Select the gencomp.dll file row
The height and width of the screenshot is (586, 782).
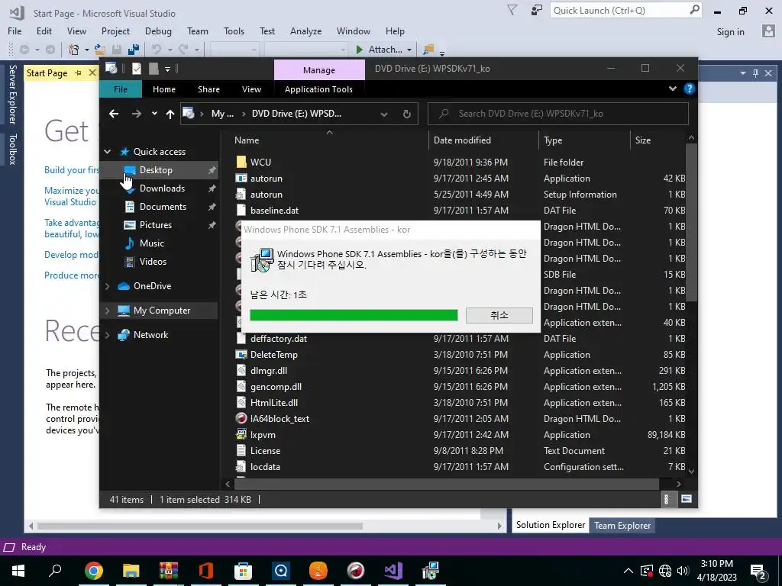pyautogui.click(x=460, y=387)
